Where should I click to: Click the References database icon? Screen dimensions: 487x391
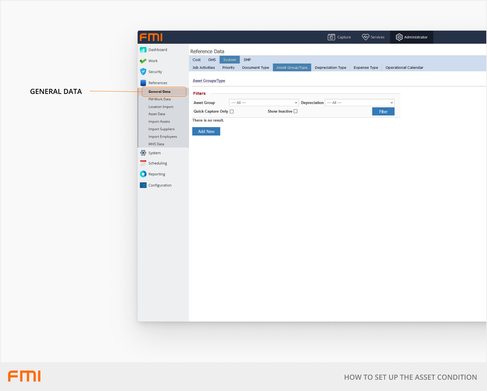click(x=143, y=83)
